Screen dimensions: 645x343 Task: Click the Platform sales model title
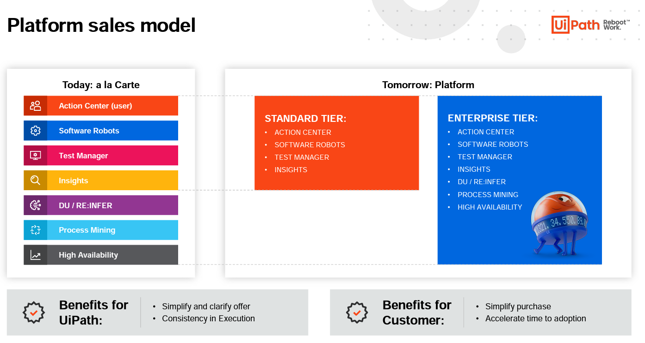(x=101, y=25)
